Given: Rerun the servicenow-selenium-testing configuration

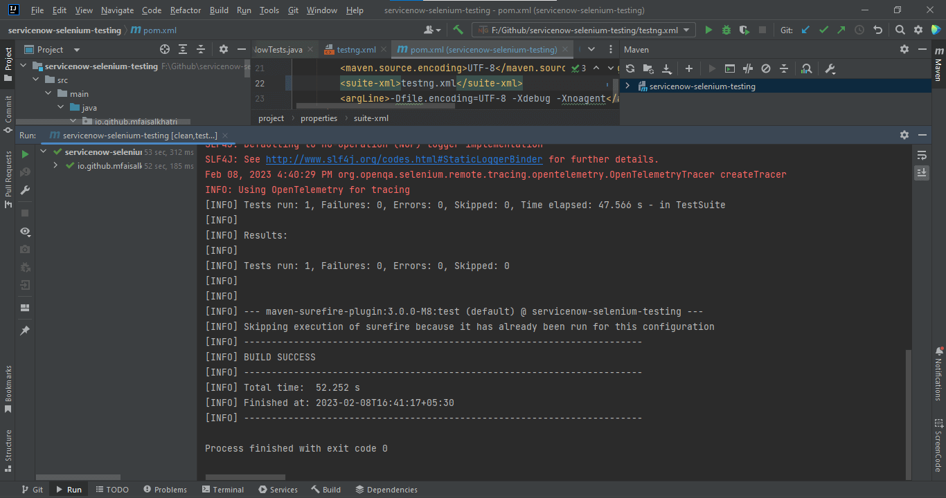Looking at the screenshot, I should click(x=24, y=154).
